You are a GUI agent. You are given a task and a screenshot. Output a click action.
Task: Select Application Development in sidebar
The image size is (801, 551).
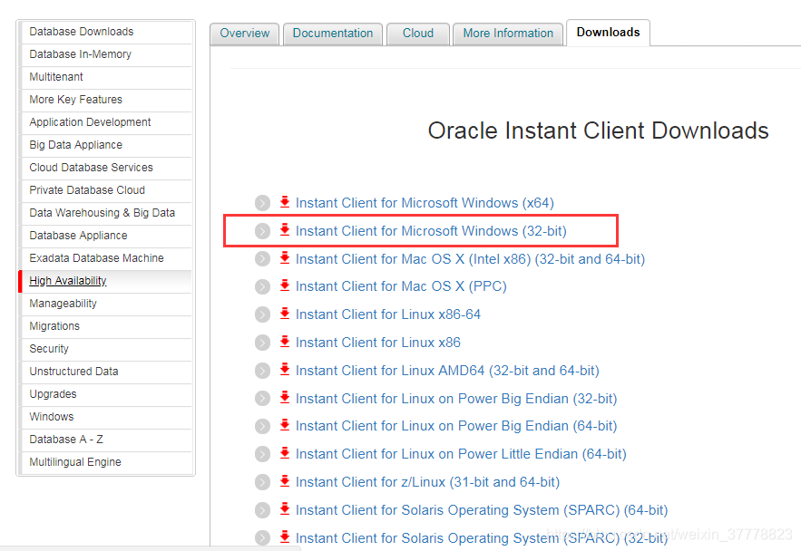pos(106,122)
